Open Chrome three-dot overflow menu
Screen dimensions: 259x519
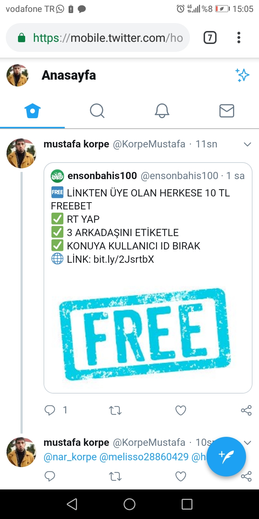tap(239, 37)
